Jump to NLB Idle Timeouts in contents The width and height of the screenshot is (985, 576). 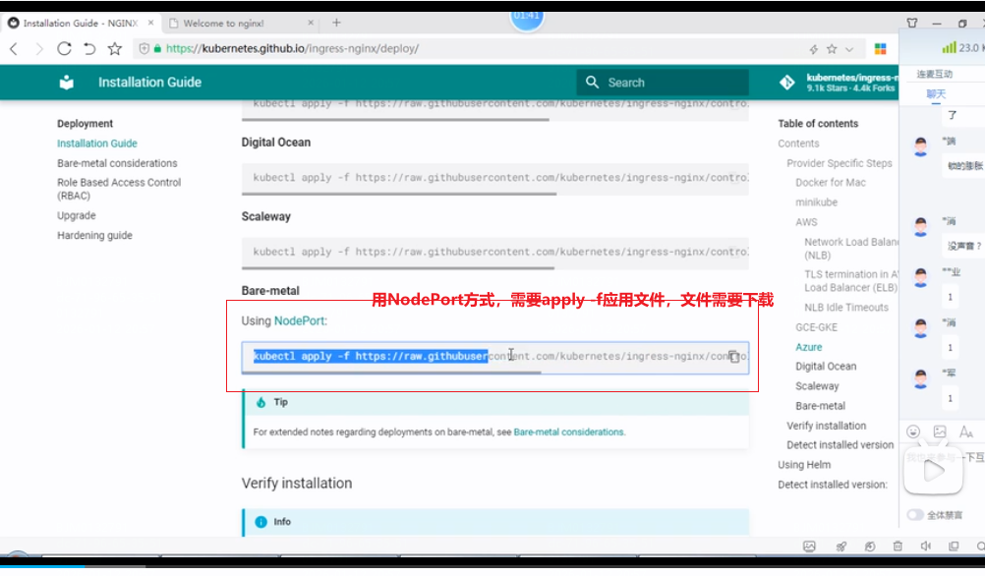846,308
